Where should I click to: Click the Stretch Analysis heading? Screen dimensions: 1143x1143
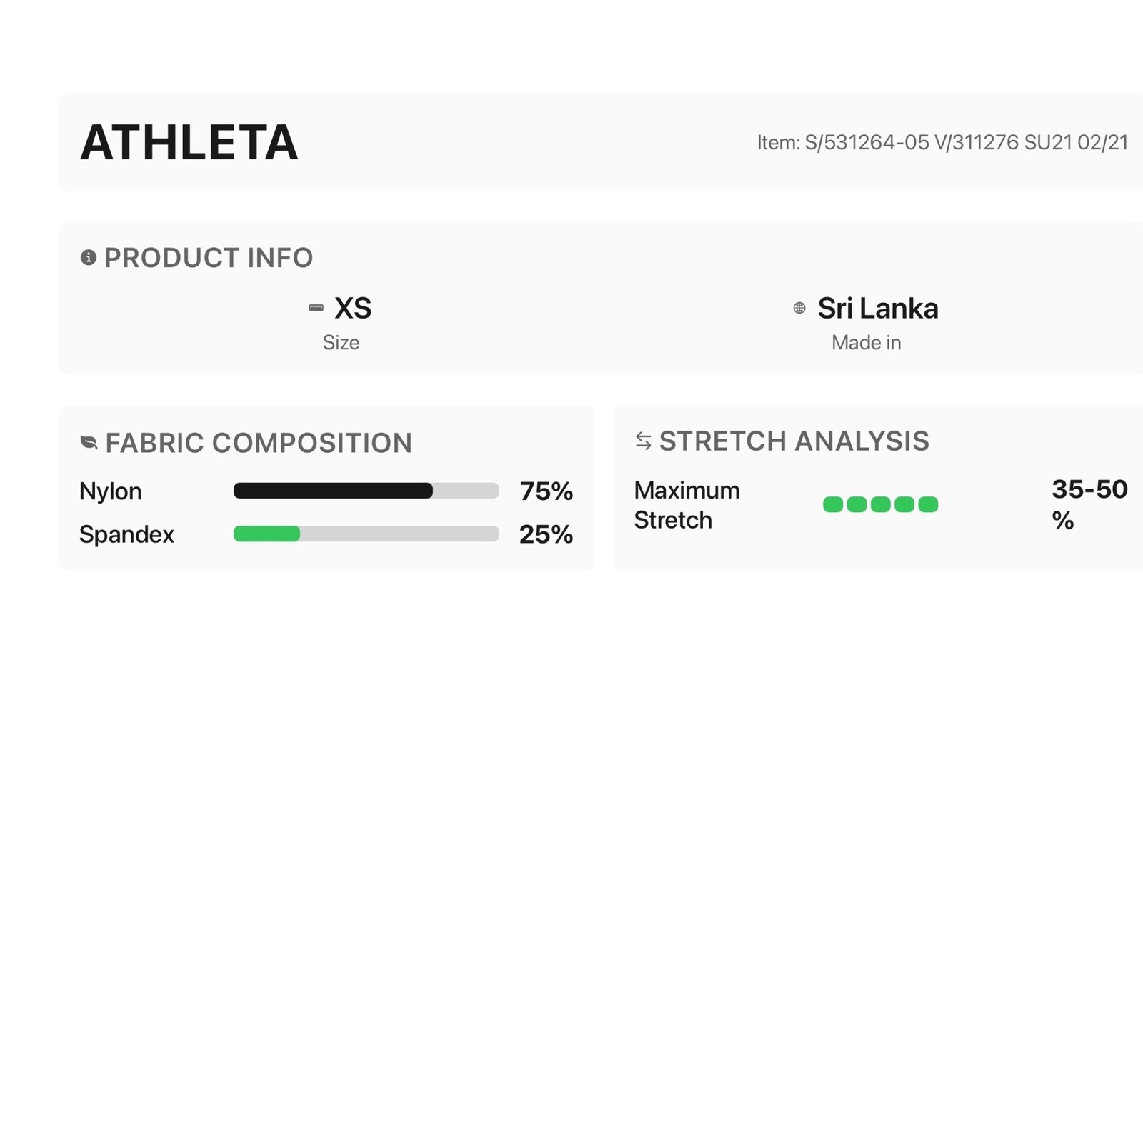click(794, 441)
